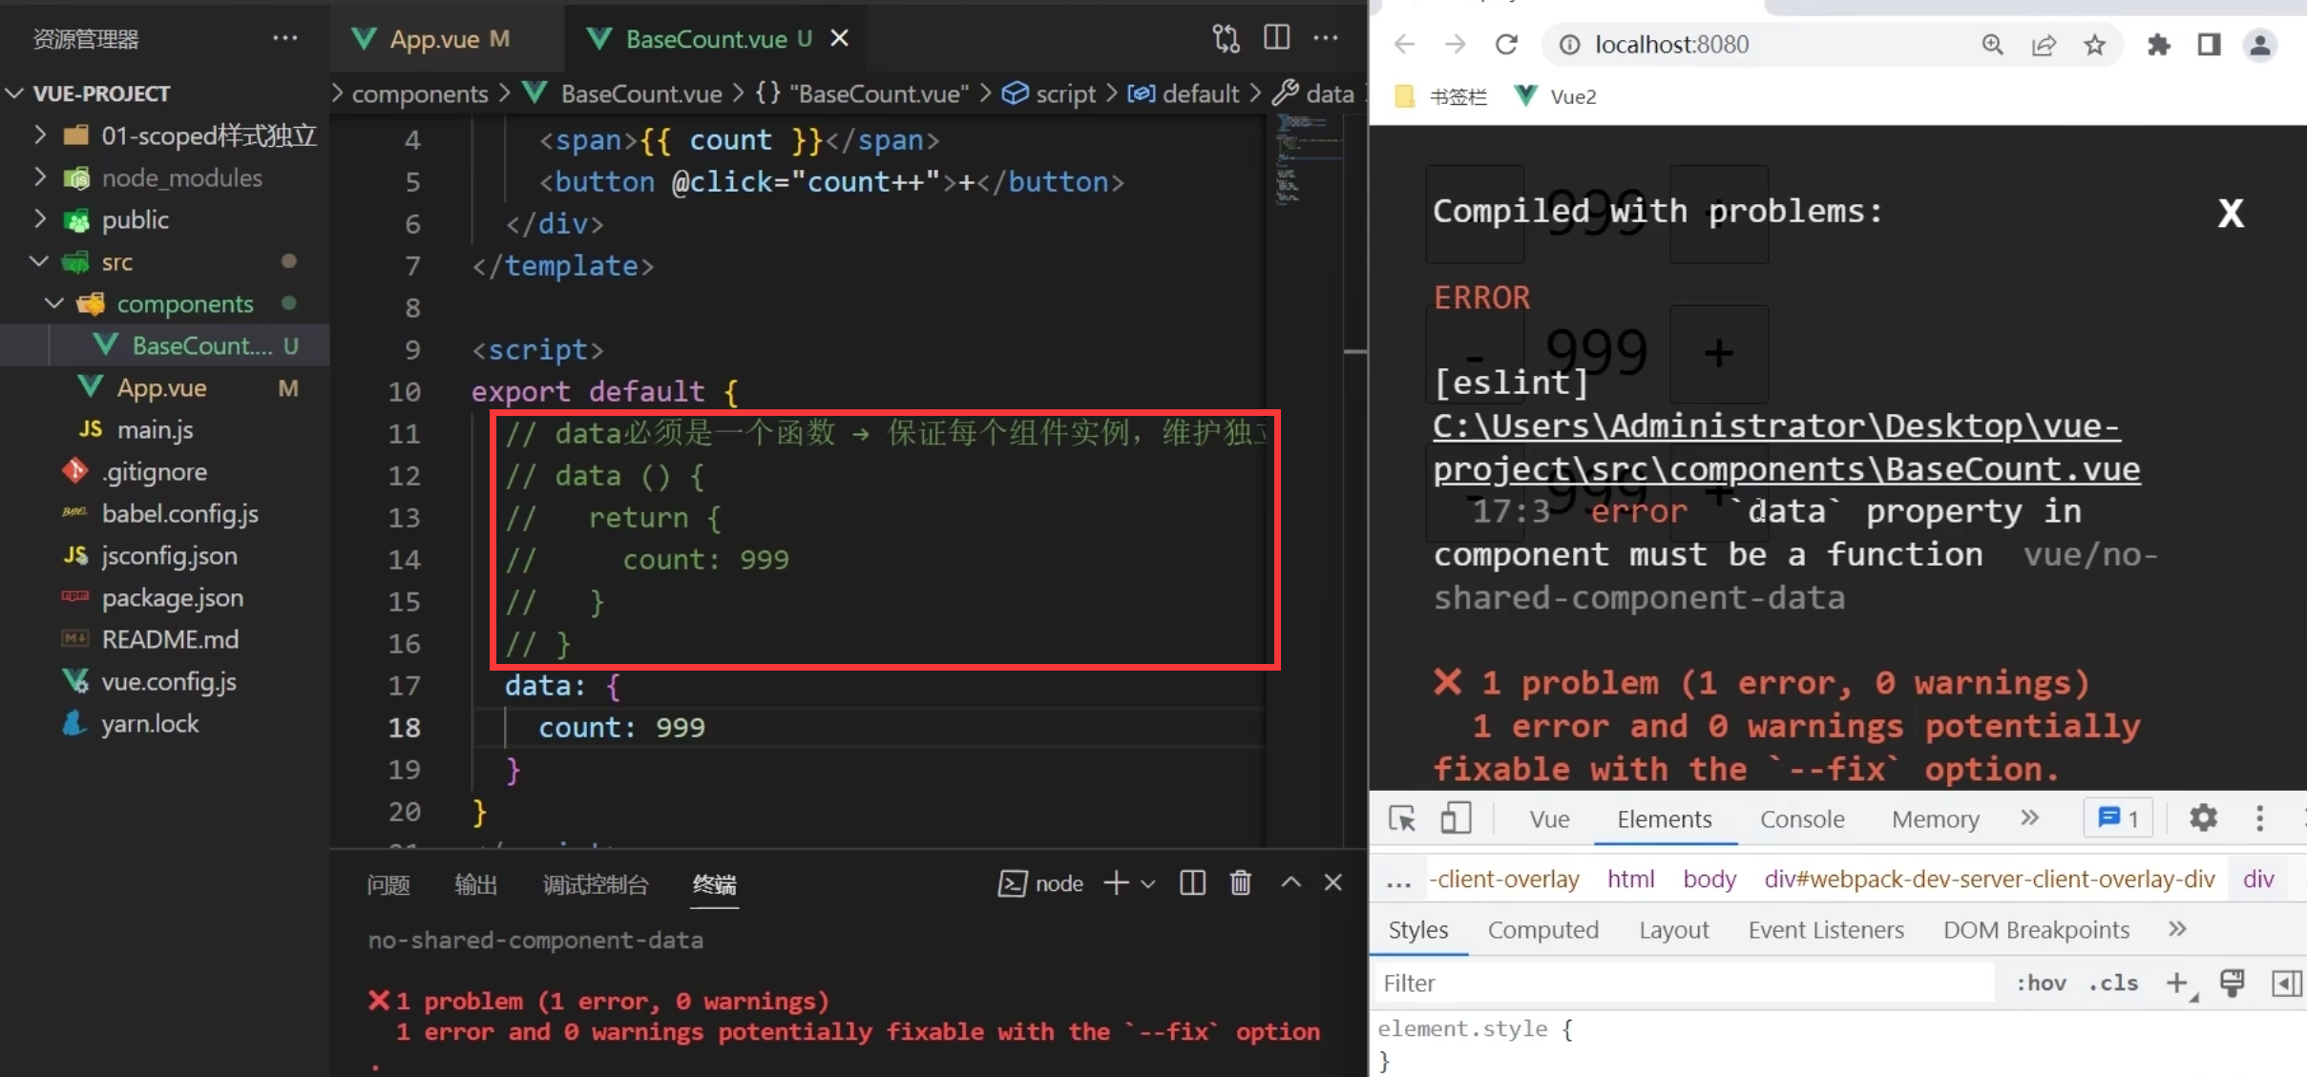Toggle browser side panel icon

pyautogui.click(x=2209, y=44)
